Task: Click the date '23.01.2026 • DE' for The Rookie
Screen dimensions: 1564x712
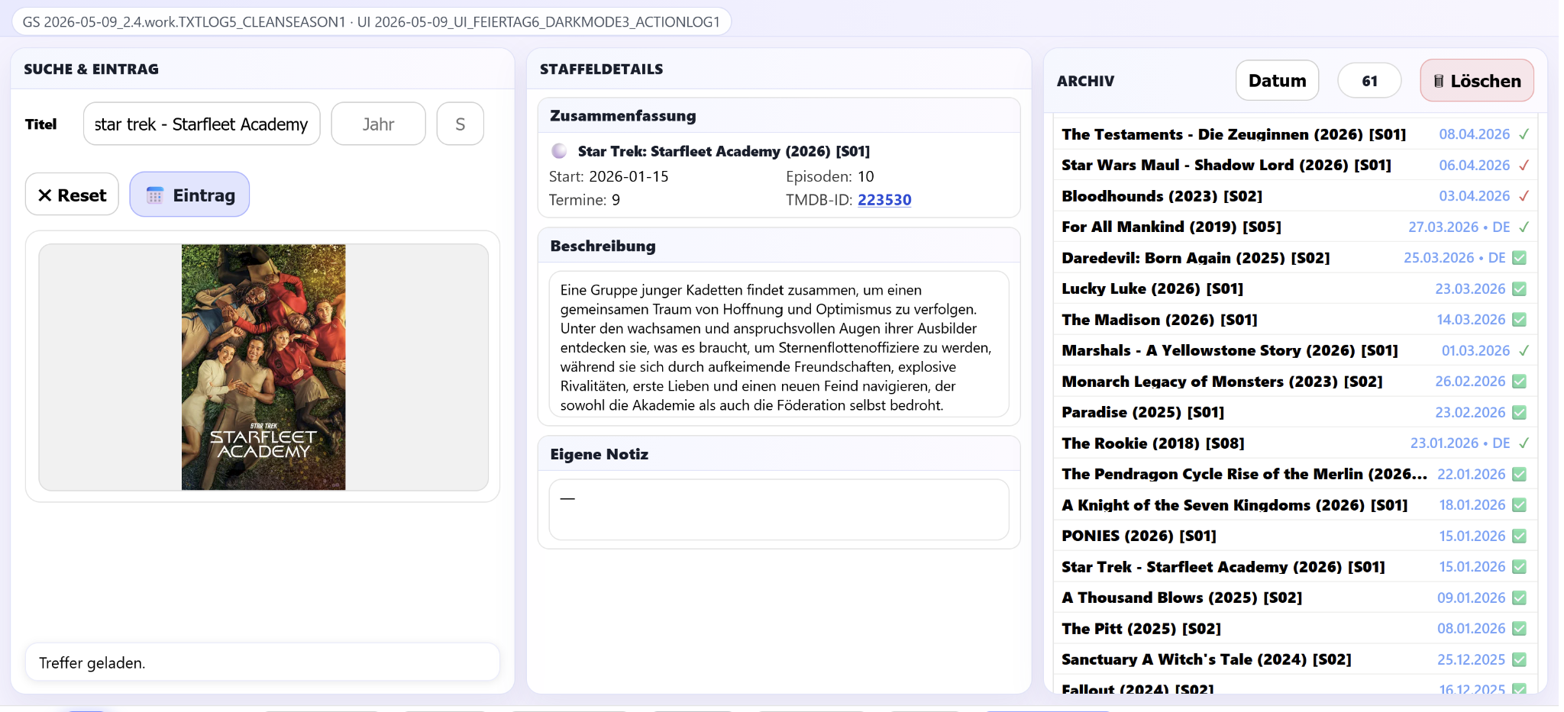Action: pyautogui.click(x=1460, y=443)
